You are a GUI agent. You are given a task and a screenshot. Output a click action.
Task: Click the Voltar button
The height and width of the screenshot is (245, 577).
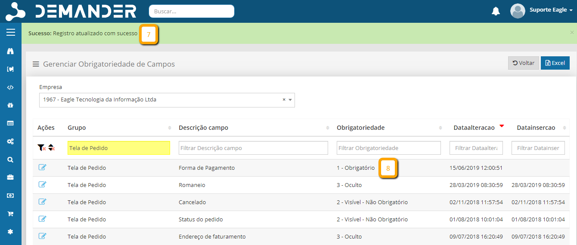point(524,63)
